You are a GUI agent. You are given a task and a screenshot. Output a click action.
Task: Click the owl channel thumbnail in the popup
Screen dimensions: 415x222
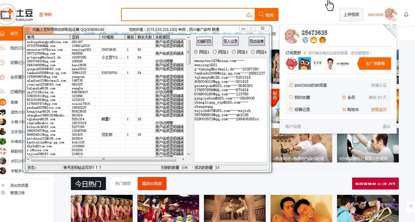click(x=305, y=64)
